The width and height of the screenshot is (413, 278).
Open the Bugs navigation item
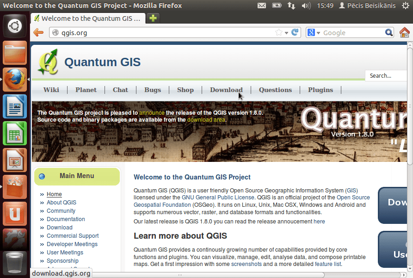[x=153, y=90]
